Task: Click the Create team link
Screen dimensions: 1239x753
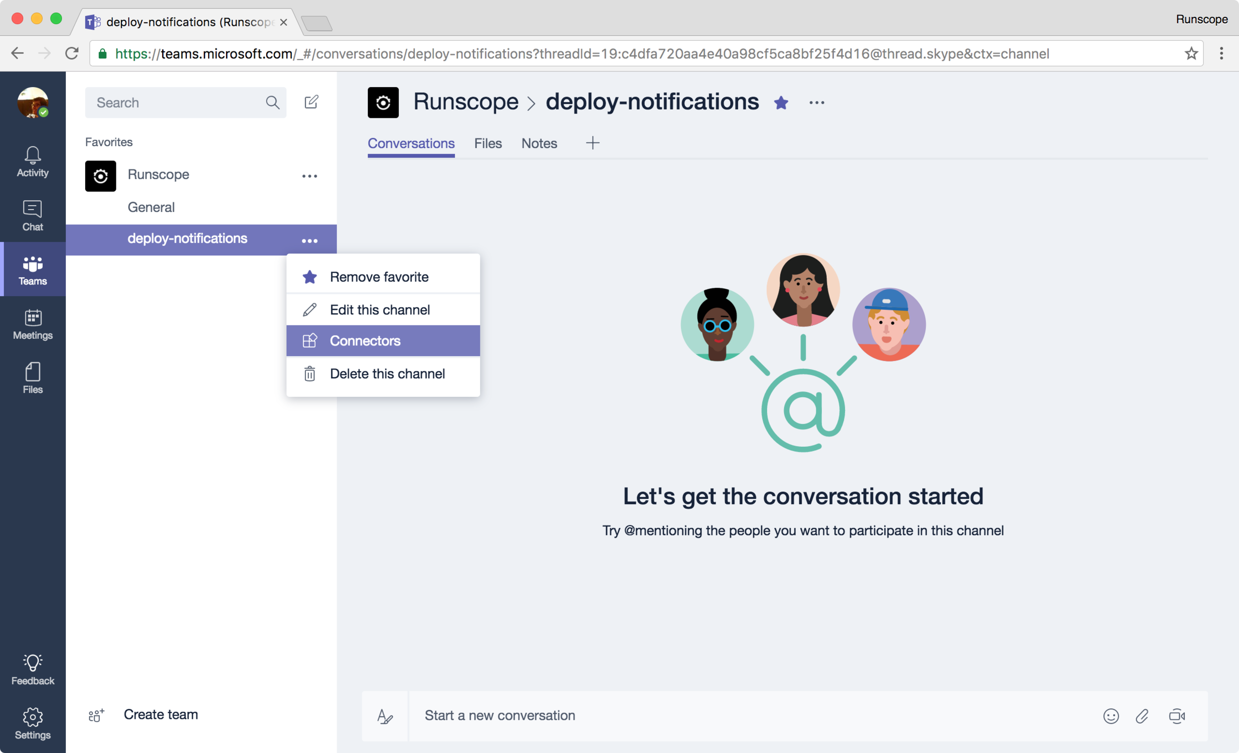Action: (161, 714)
